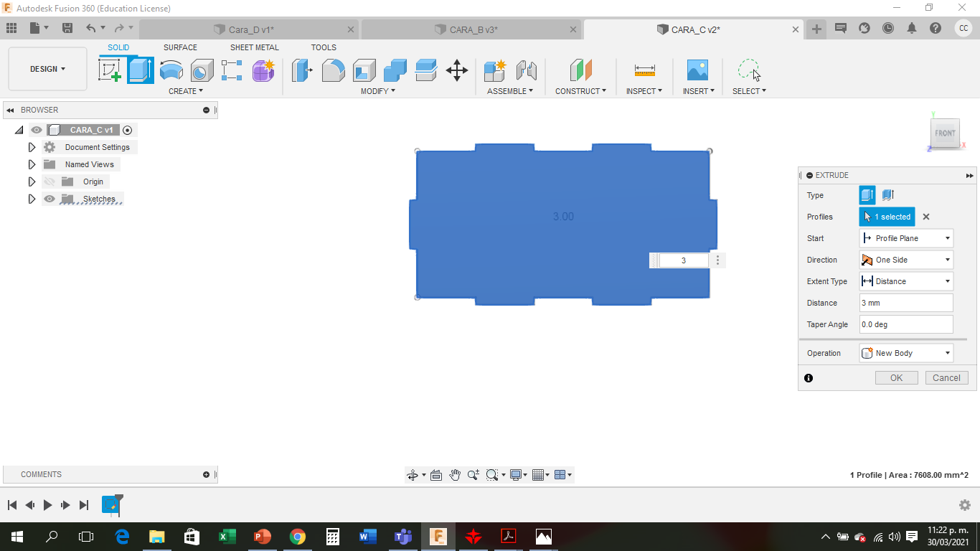Switch to the CARA_B v3* document tab

point(472,29)
